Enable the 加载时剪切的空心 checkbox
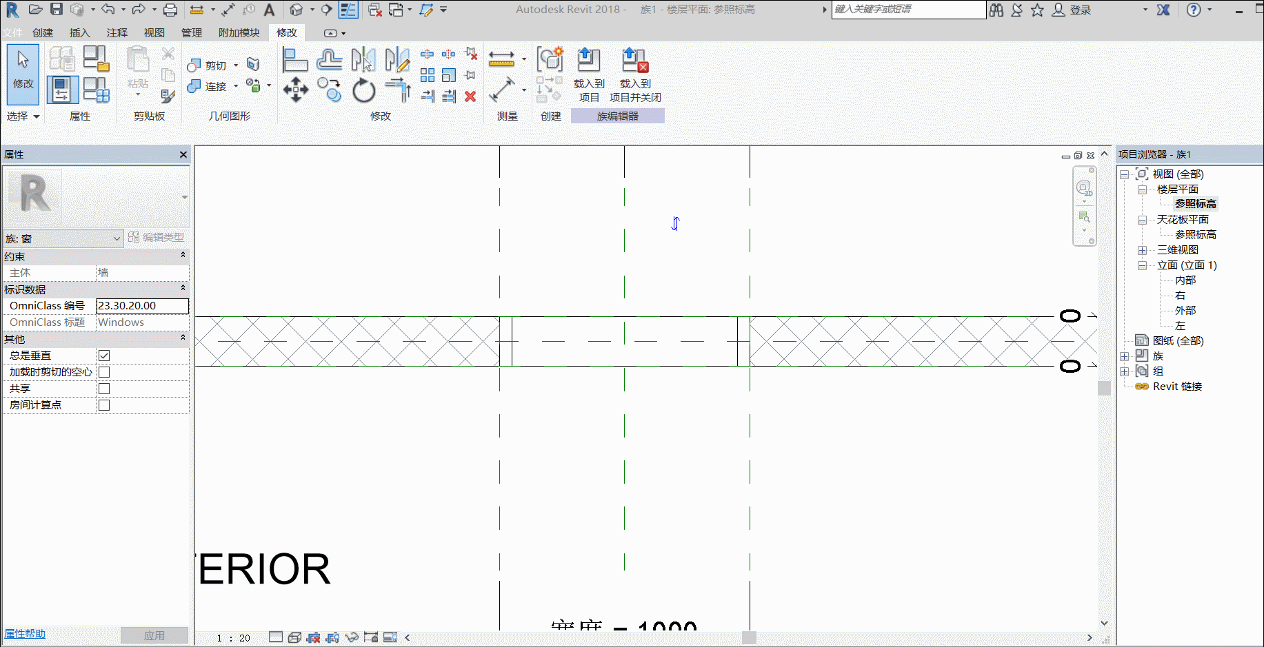Viewport: 1264px width, 647px height. pyautogui.click(x=104, y=372)
